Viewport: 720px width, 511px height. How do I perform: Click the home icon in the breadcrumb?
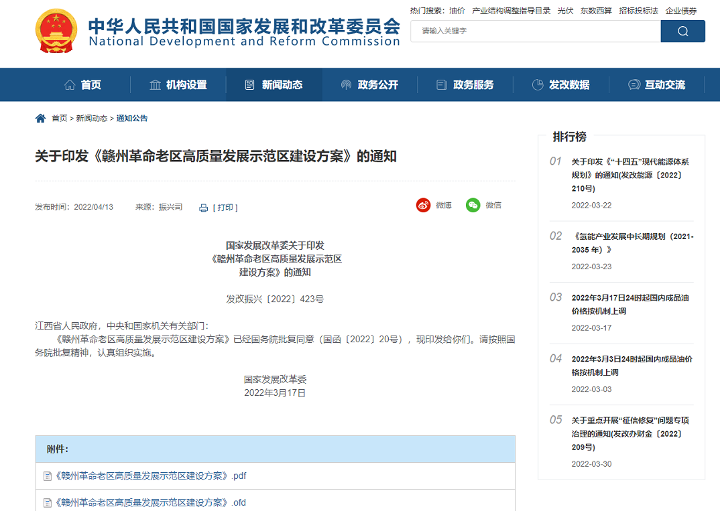coord(40,117)
